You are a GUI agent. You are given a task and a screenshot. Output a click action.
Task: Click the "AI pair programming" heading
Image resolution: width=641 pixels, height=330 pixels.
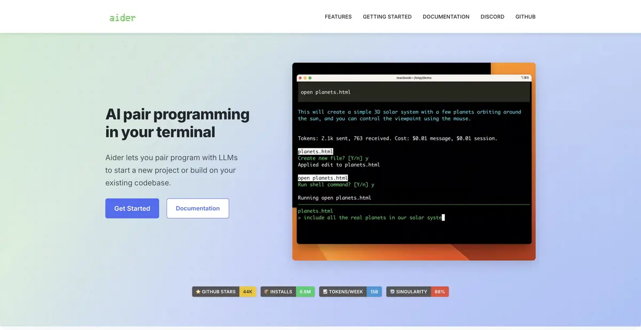pyautogui.click(x=177, y=123)
